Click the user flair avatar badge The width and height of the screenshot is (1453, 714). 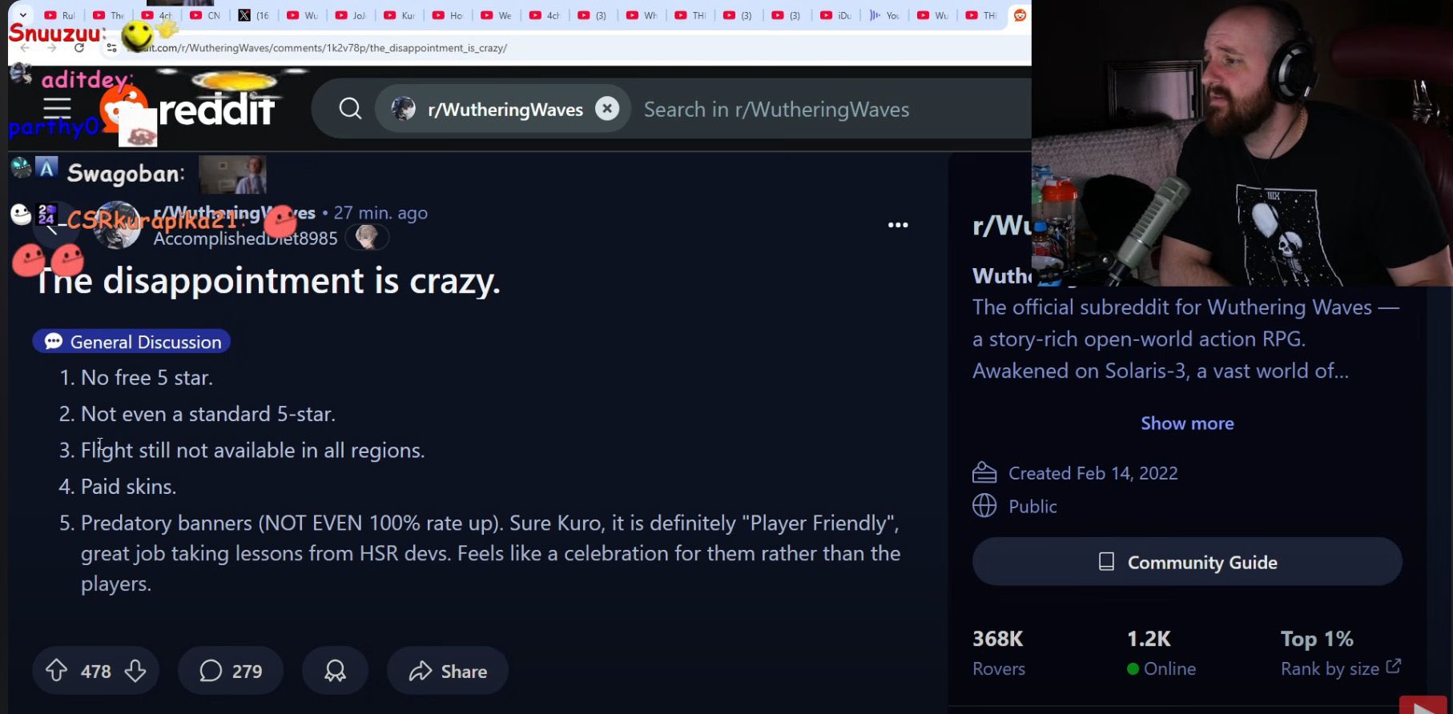(x=367, y=238)
